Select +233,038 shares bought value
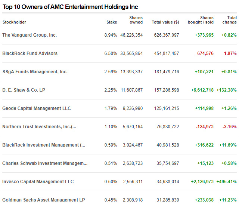Screen dimensions: 239x206 (204, 200)
